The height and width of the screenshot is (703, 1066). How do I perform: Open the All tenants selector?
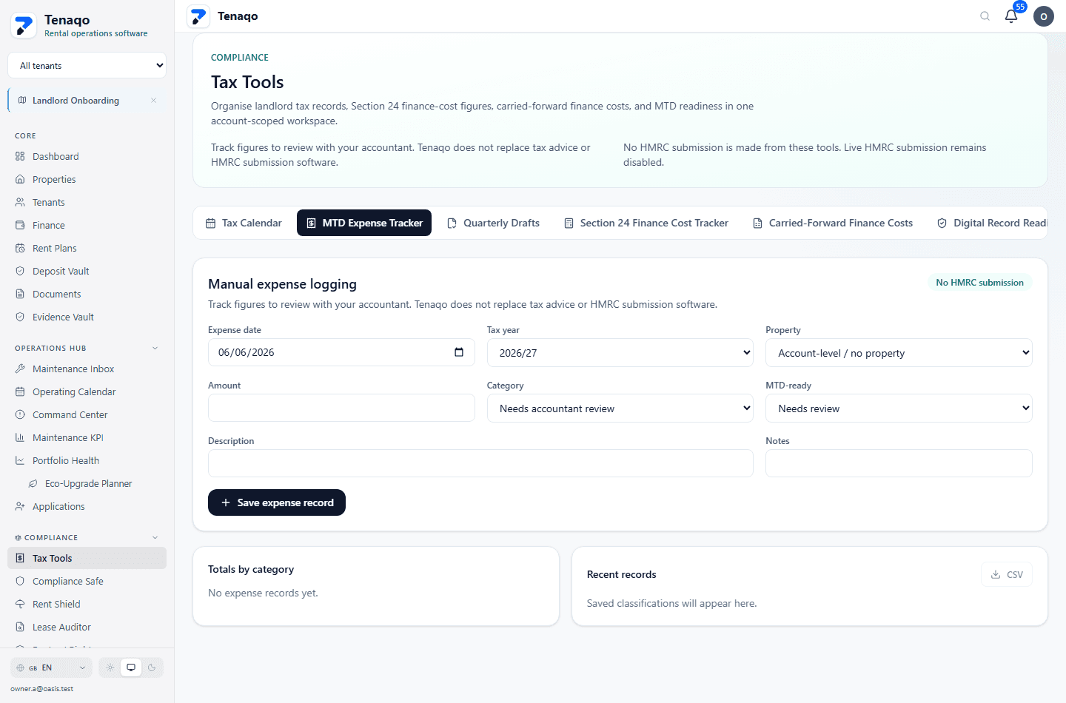click(87, 66)
